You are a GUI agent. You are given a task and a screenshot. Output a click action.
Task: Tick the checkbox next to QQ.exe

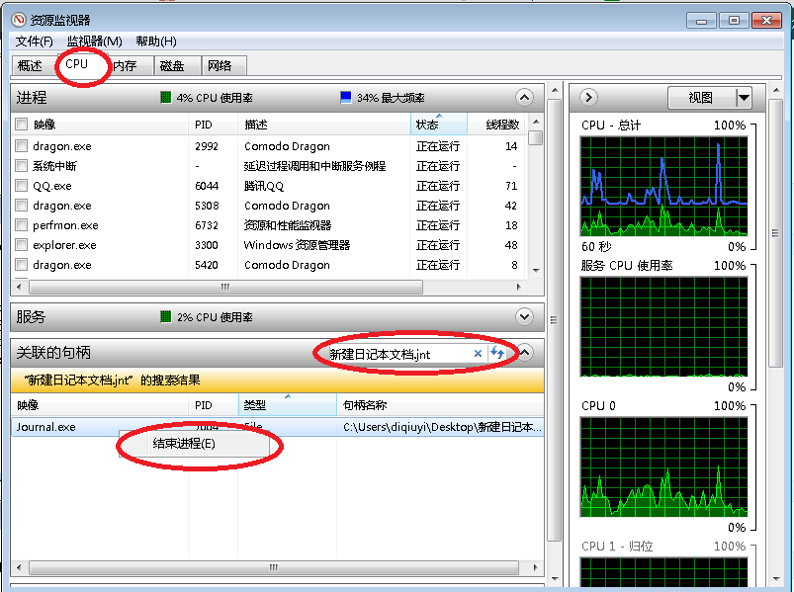tap(21, 186)
